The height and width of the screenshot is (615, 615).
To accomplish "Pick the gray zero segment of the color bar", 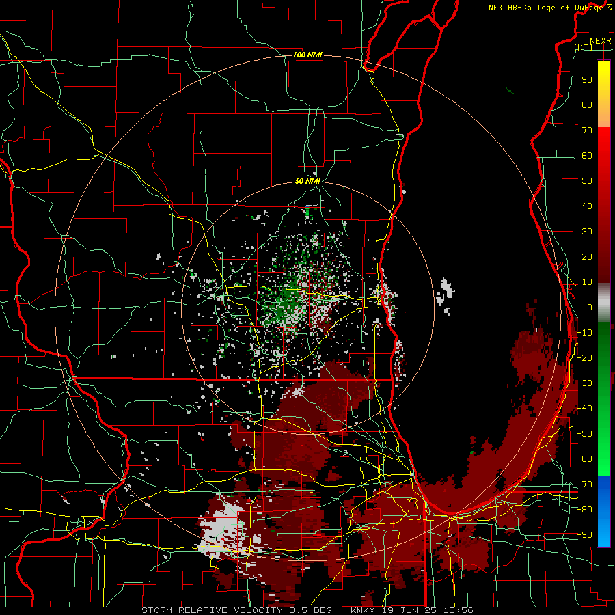I will pos(603,303).
